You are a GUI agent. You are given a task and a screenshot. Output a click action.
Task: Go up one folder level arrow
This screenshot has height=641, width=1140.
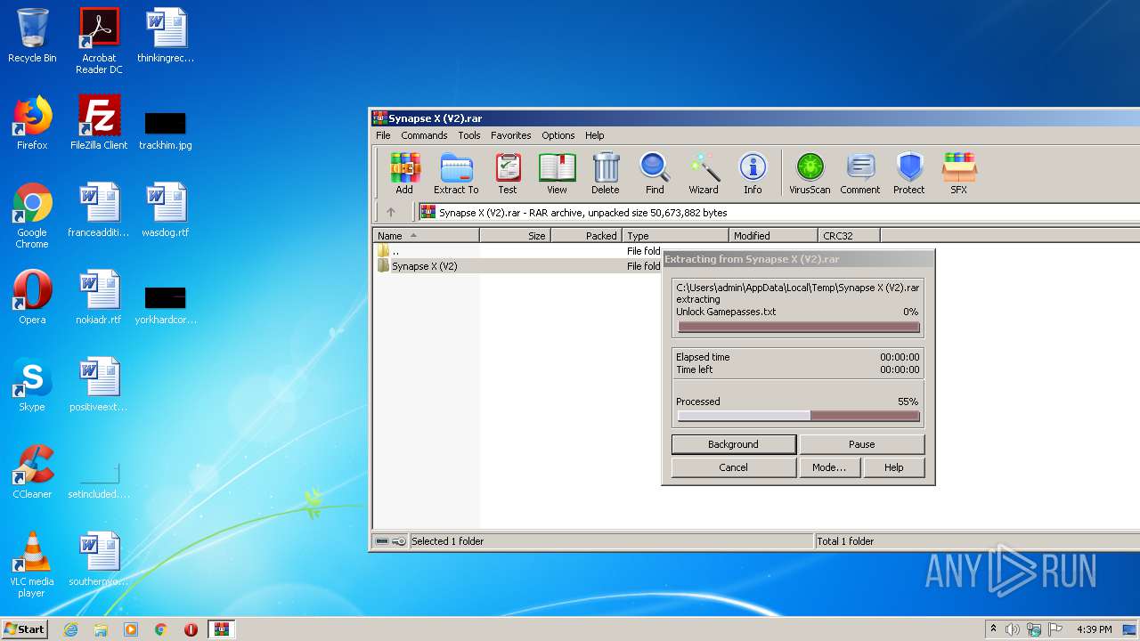coord(390,212)
